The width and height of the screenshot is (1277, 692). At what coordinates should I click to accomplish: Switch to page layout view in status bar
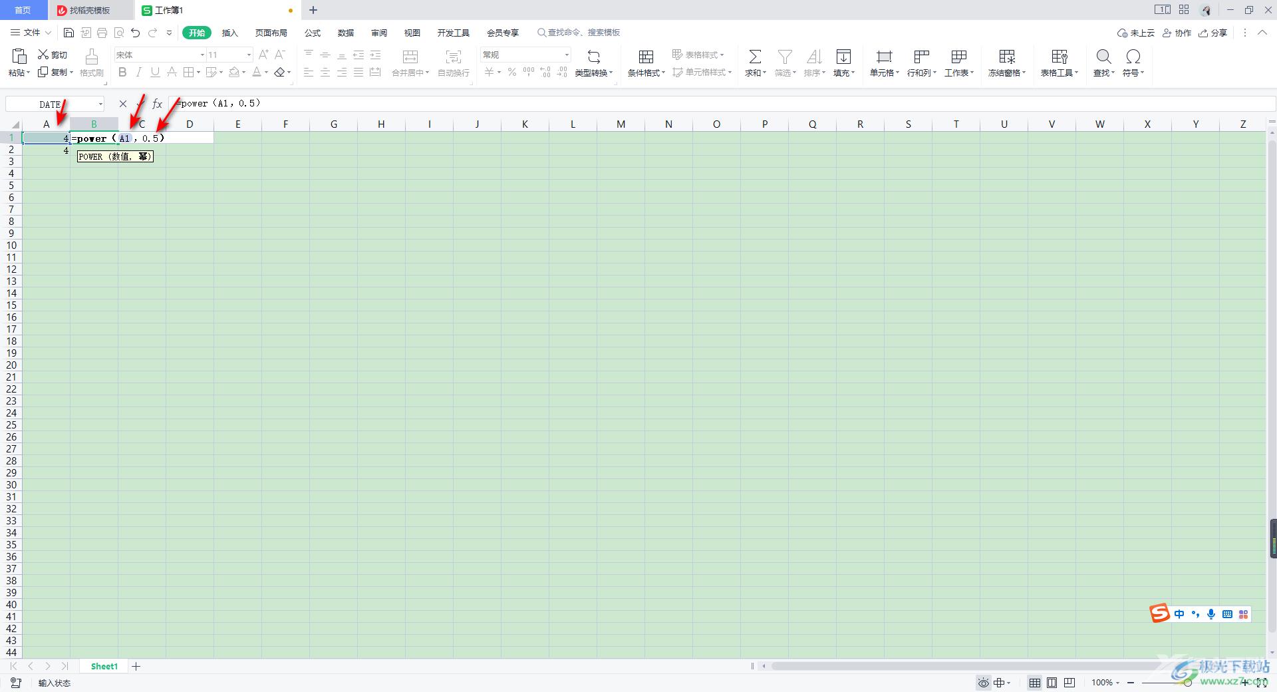(x=1052, y=683)
